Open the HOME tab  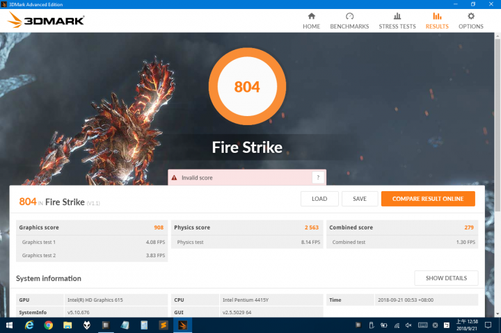click(x=311, y=21)
